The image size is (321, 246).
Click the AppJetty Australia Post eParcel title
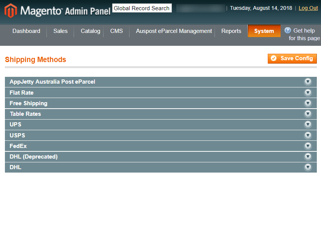click(x=52, y=82)
